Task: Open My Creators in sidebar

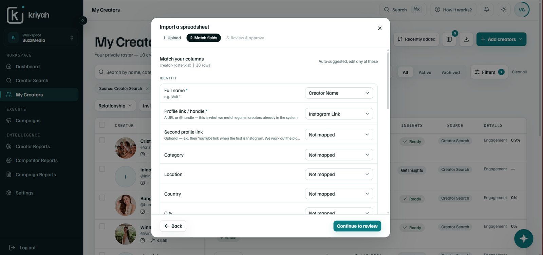Action: 39,95
